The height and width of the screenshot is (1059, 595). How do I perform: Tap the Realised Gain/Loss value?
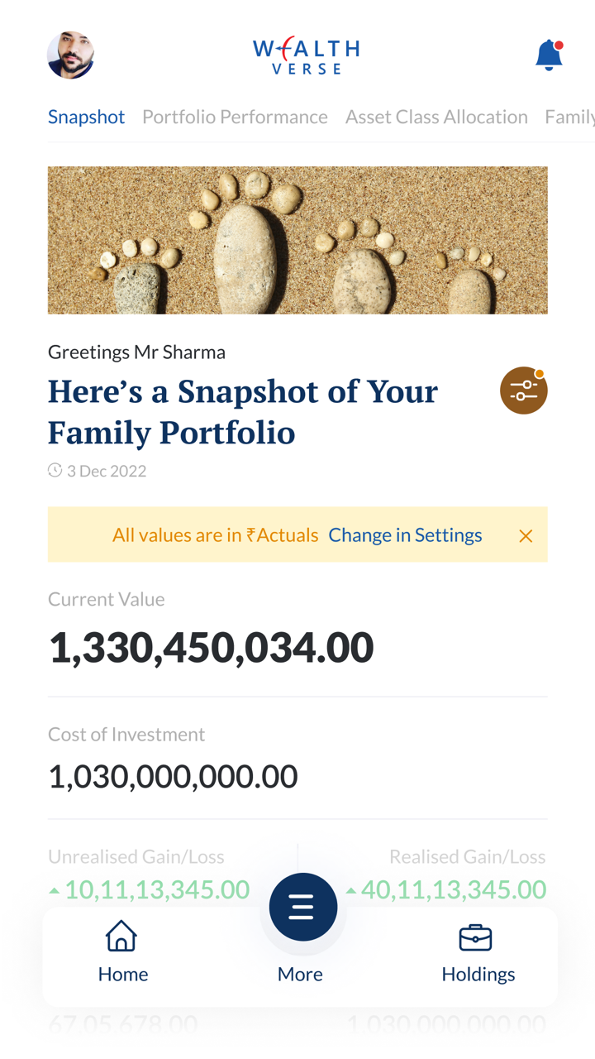click(454, 889)
